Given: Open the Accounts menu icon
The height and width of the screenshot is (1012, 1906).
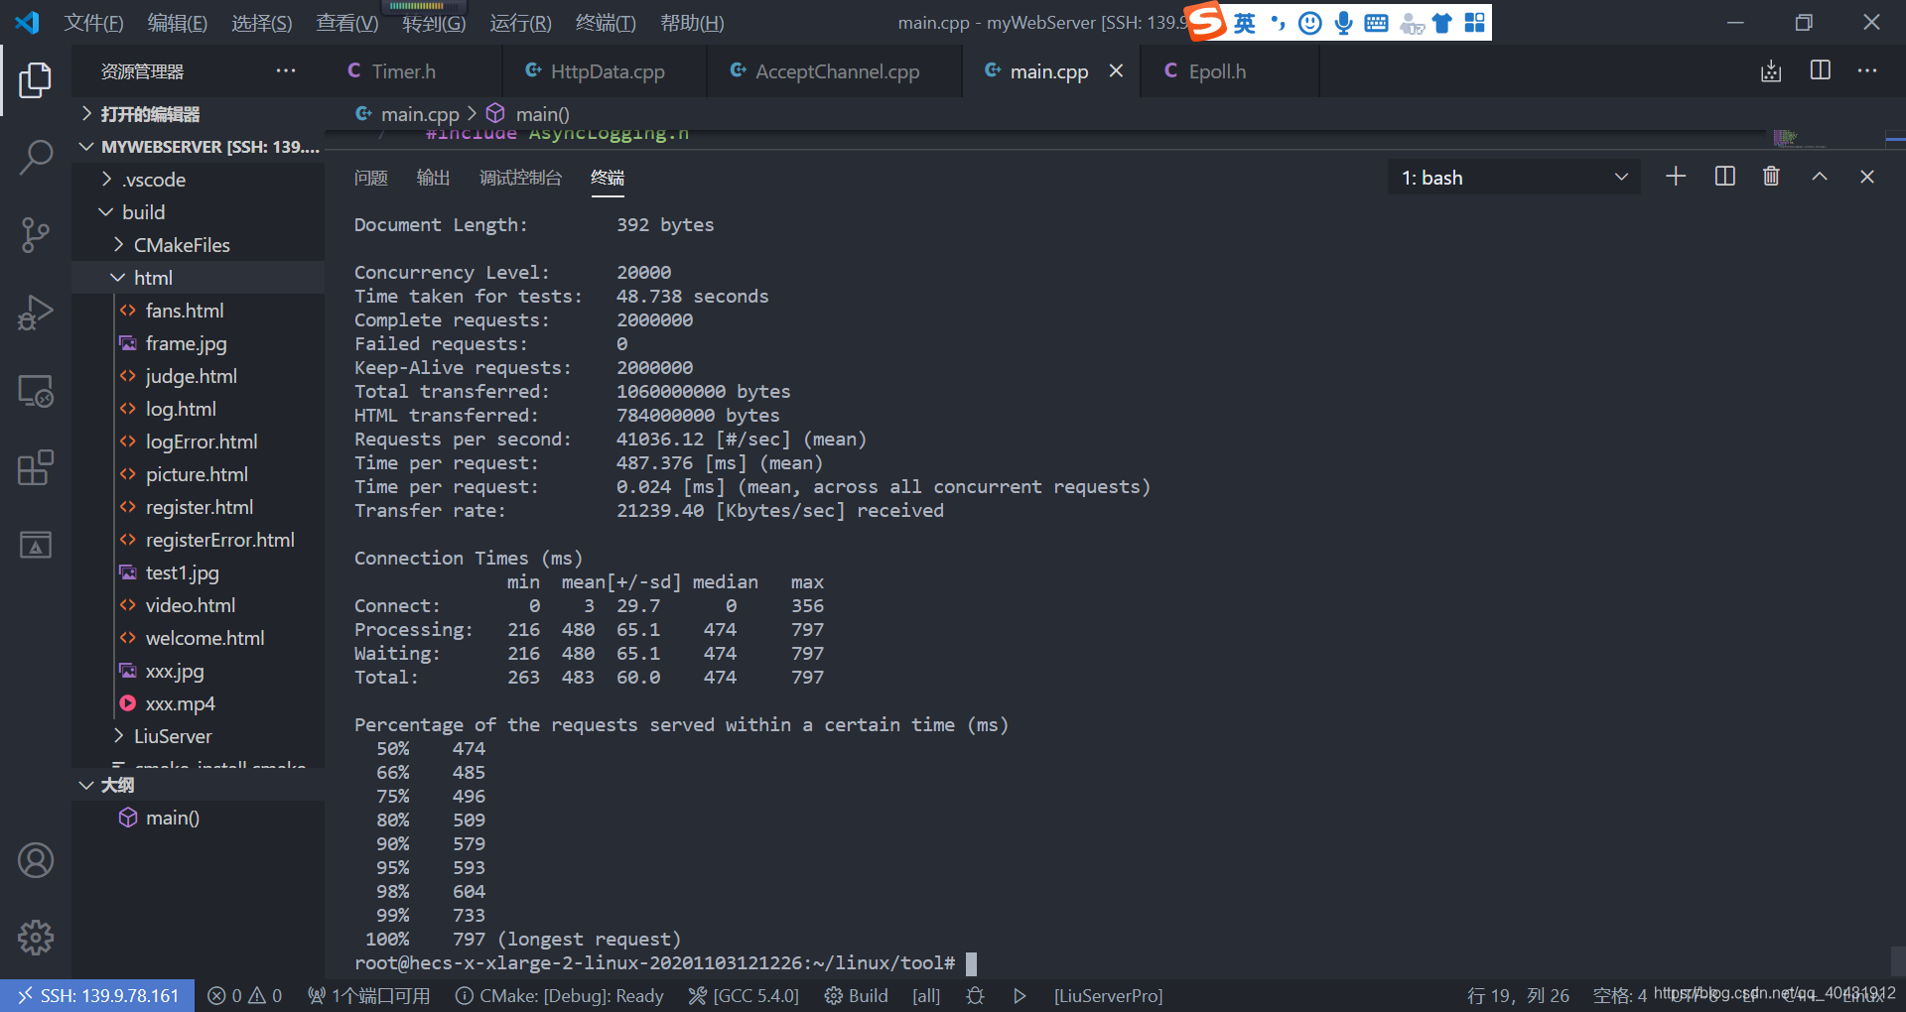Looking at the screenshot, I should (36, 860).
